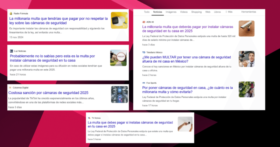This screenshot has height=147, width=280.
Task: Select the Noticias tab
Action: click(x=157, y=12)
